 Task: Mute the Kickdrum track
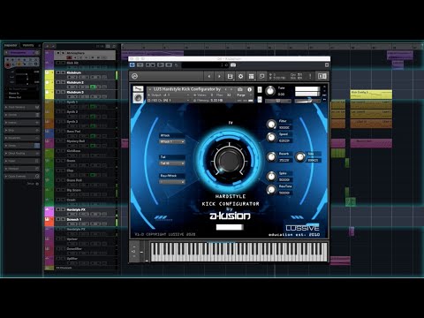coord(58,72)
